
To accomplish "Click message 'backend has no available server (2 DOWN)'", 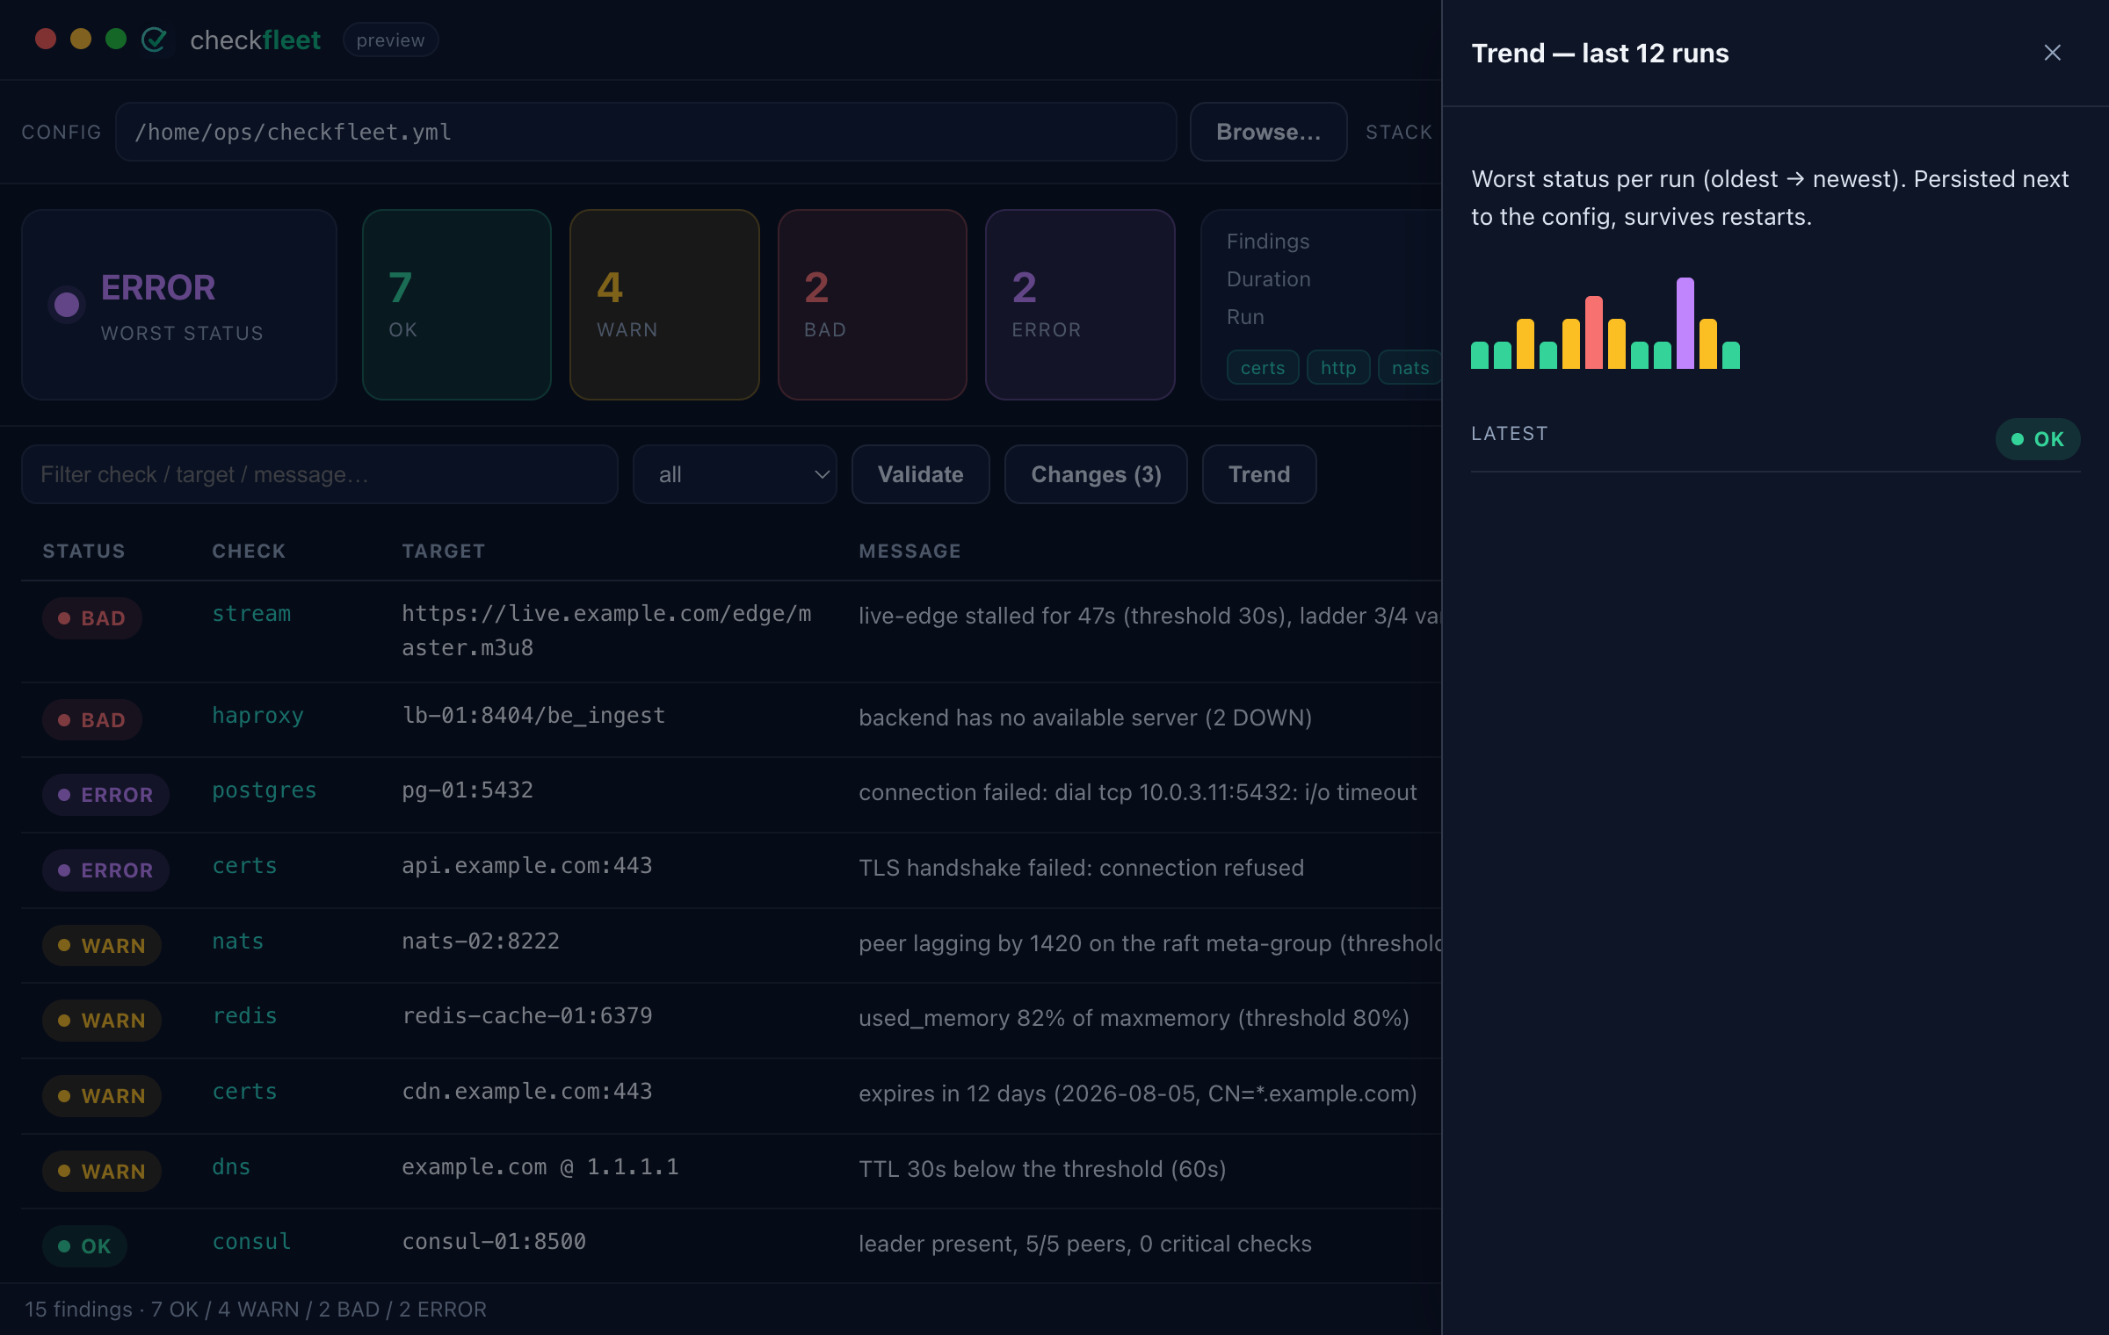I will (x=1085, y=718).
